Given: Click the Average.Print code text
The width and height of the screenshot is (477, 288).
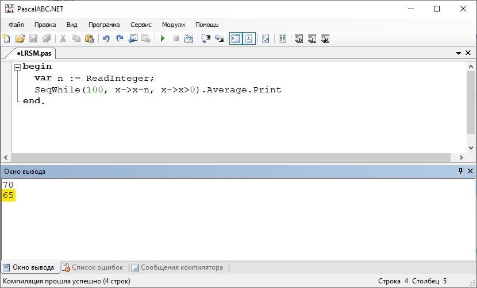Looking at the screenshot, I should [x=244, y=90].
